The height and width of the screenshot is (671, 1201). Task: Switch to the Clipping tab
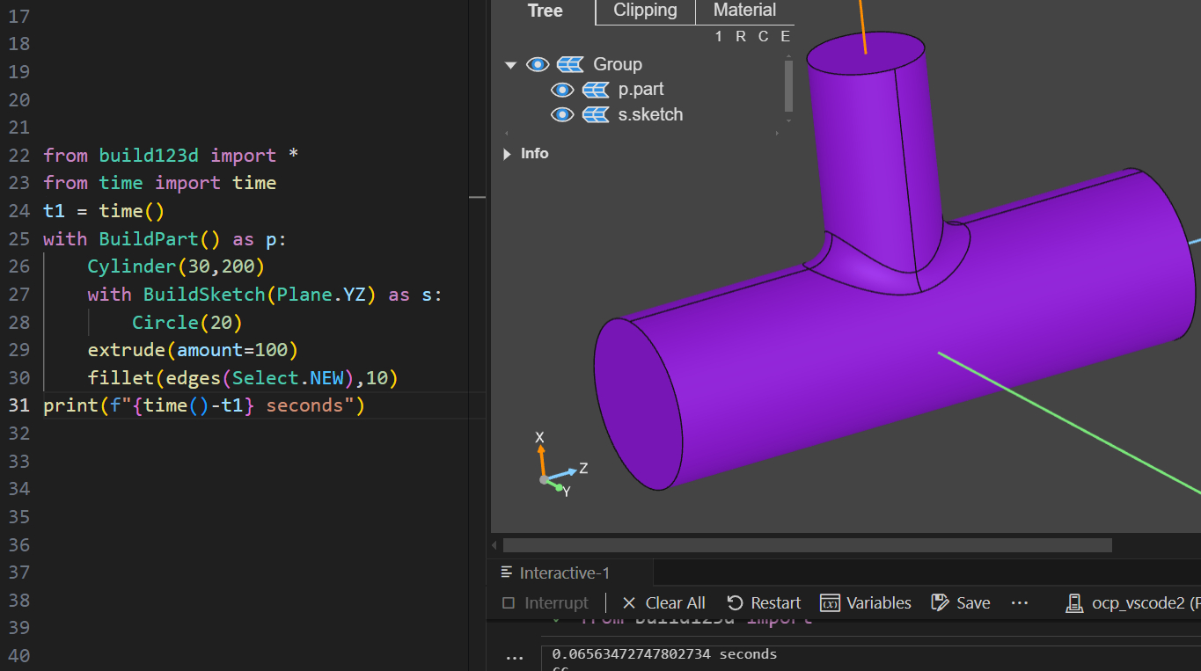[x=645, y=11]
